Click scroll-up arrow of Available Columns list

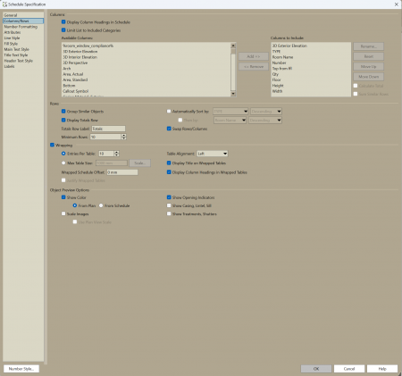[x=233, y=46]
